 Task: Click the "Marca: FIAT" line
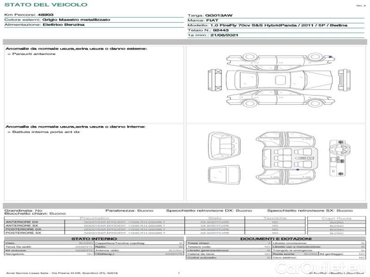(203, 20)
